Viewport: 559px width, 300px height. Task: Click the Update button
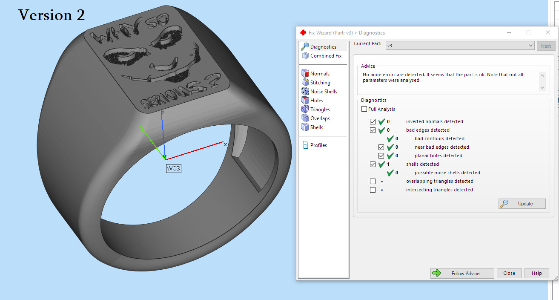point(522,204)
